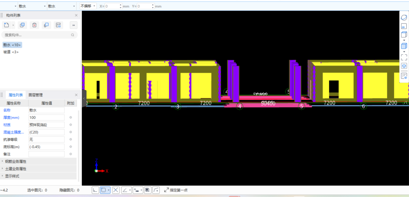This screenshot has width=409, height=197.
Task: Click the search magnifier in the component search
Action: coord(73,35)
